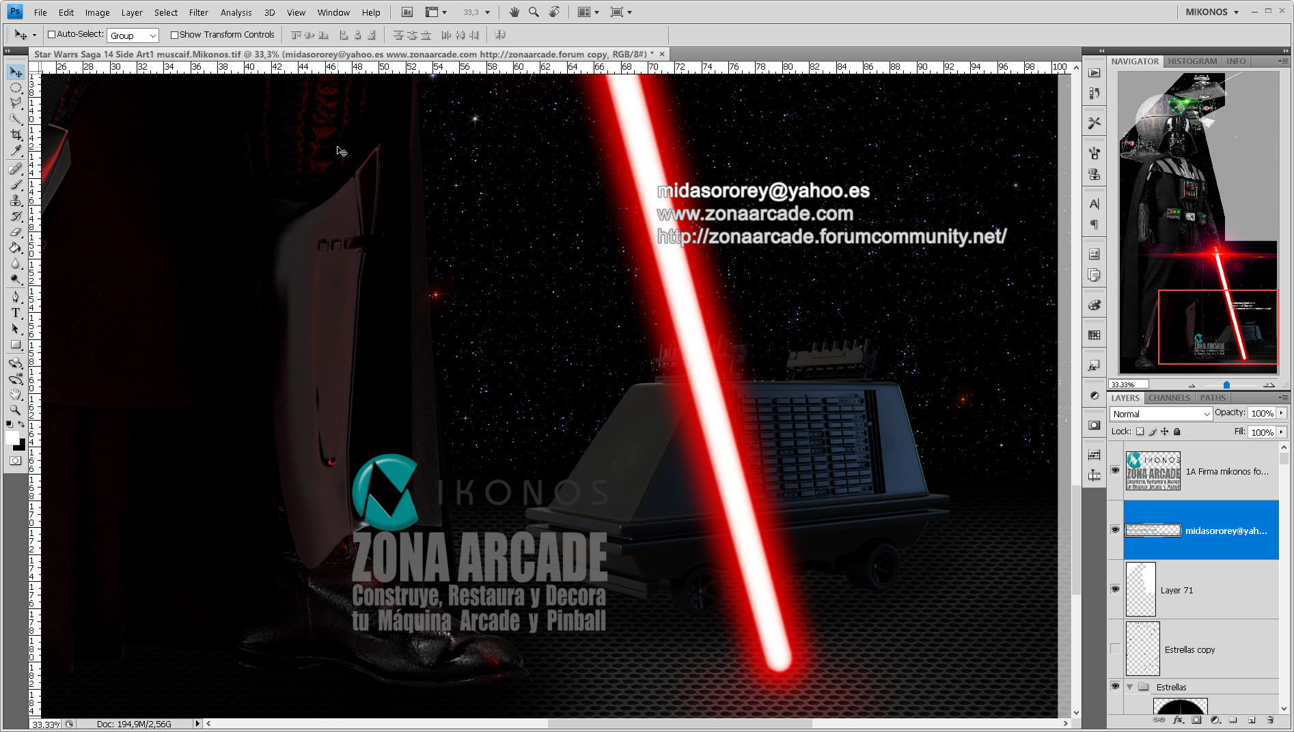Select the Pen tool
This screenshot has width=1294, height=732.
click(16, 297)
